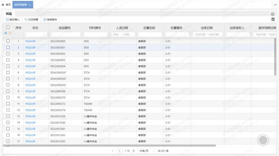279x156 pixels.
Task: Toggle the select-all header checkbox
Action: pos(8,27)
